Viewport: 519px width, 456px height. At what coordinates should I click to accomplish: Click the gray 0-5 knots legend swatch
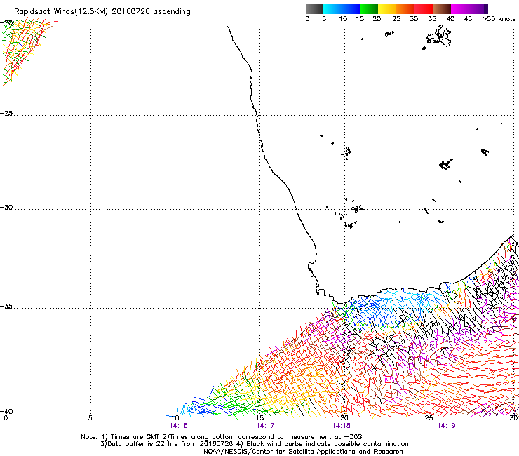tap(314, 8)
